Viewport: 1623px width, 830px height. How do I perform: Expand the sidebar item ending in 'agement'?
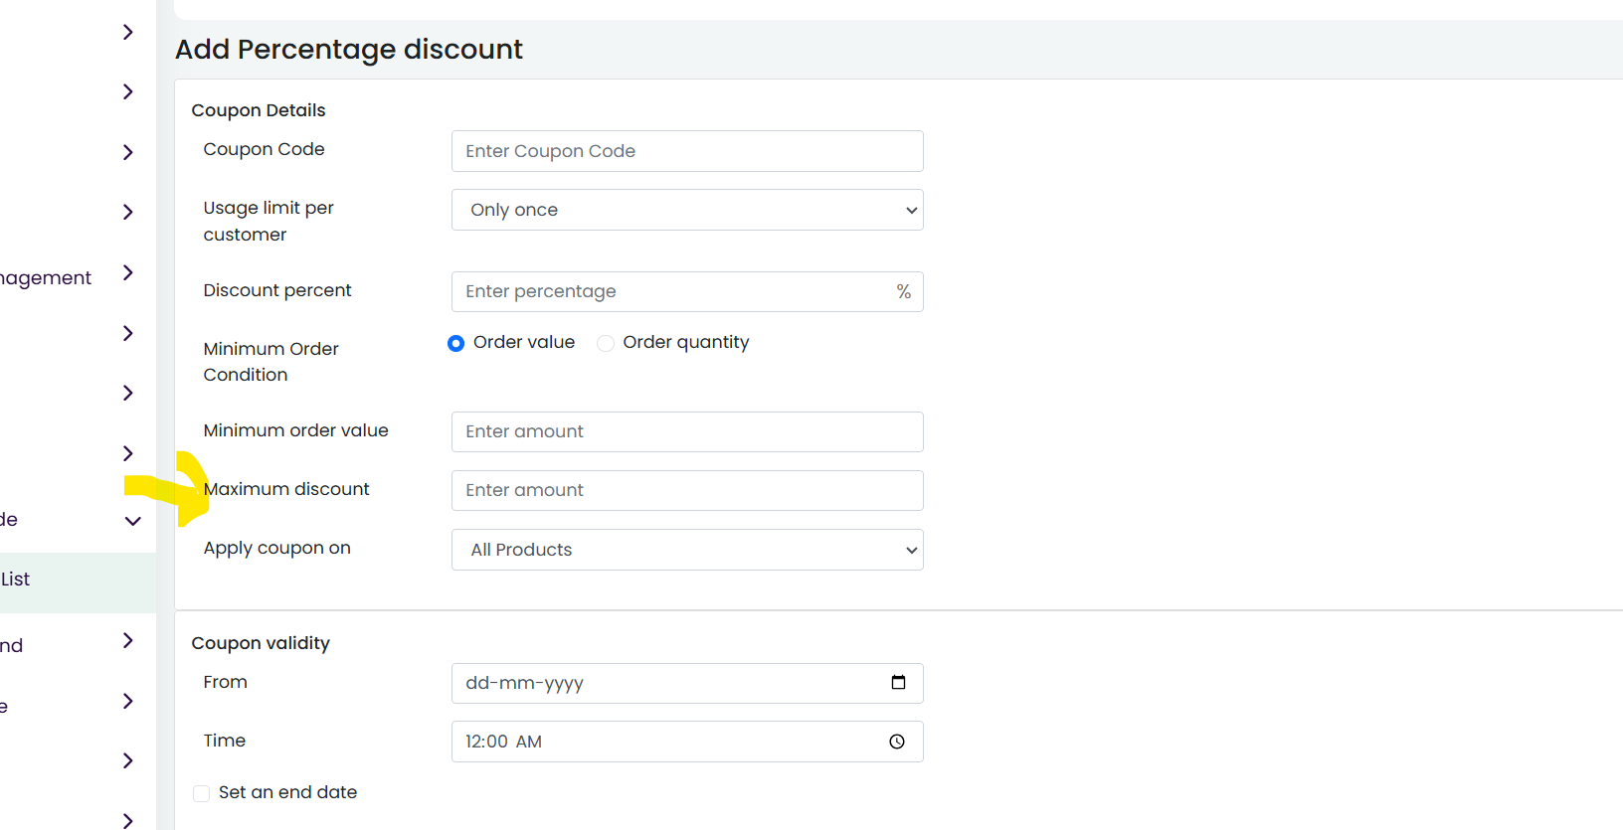(128, 272)
